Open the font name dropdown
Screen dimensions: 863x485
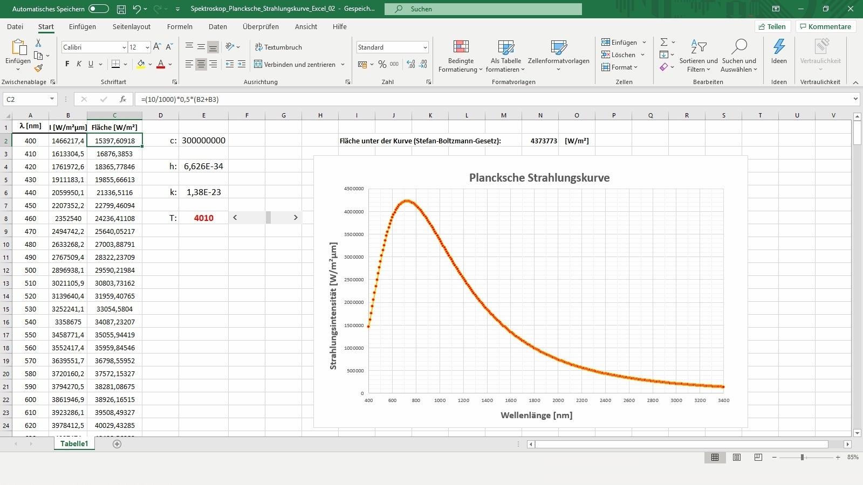(124, 47)
